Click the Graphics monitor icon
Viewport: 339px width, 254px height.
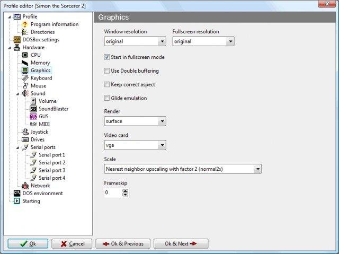[x=25, y=71]
